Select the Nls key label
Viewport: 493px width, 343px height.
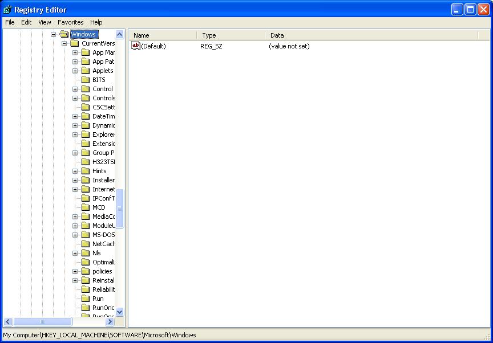[96, 252]
